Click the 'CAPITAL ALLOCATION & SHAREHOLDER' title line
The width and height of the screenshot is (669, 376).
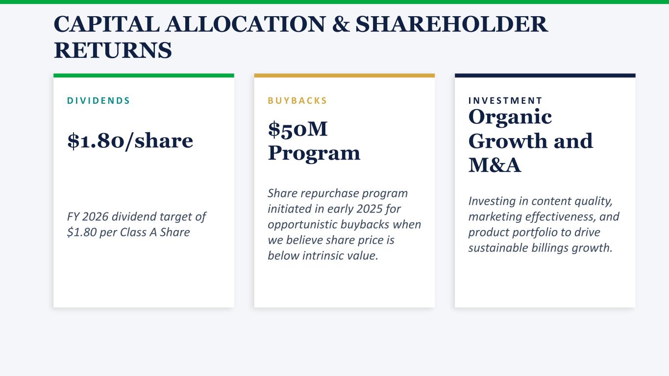300,24
